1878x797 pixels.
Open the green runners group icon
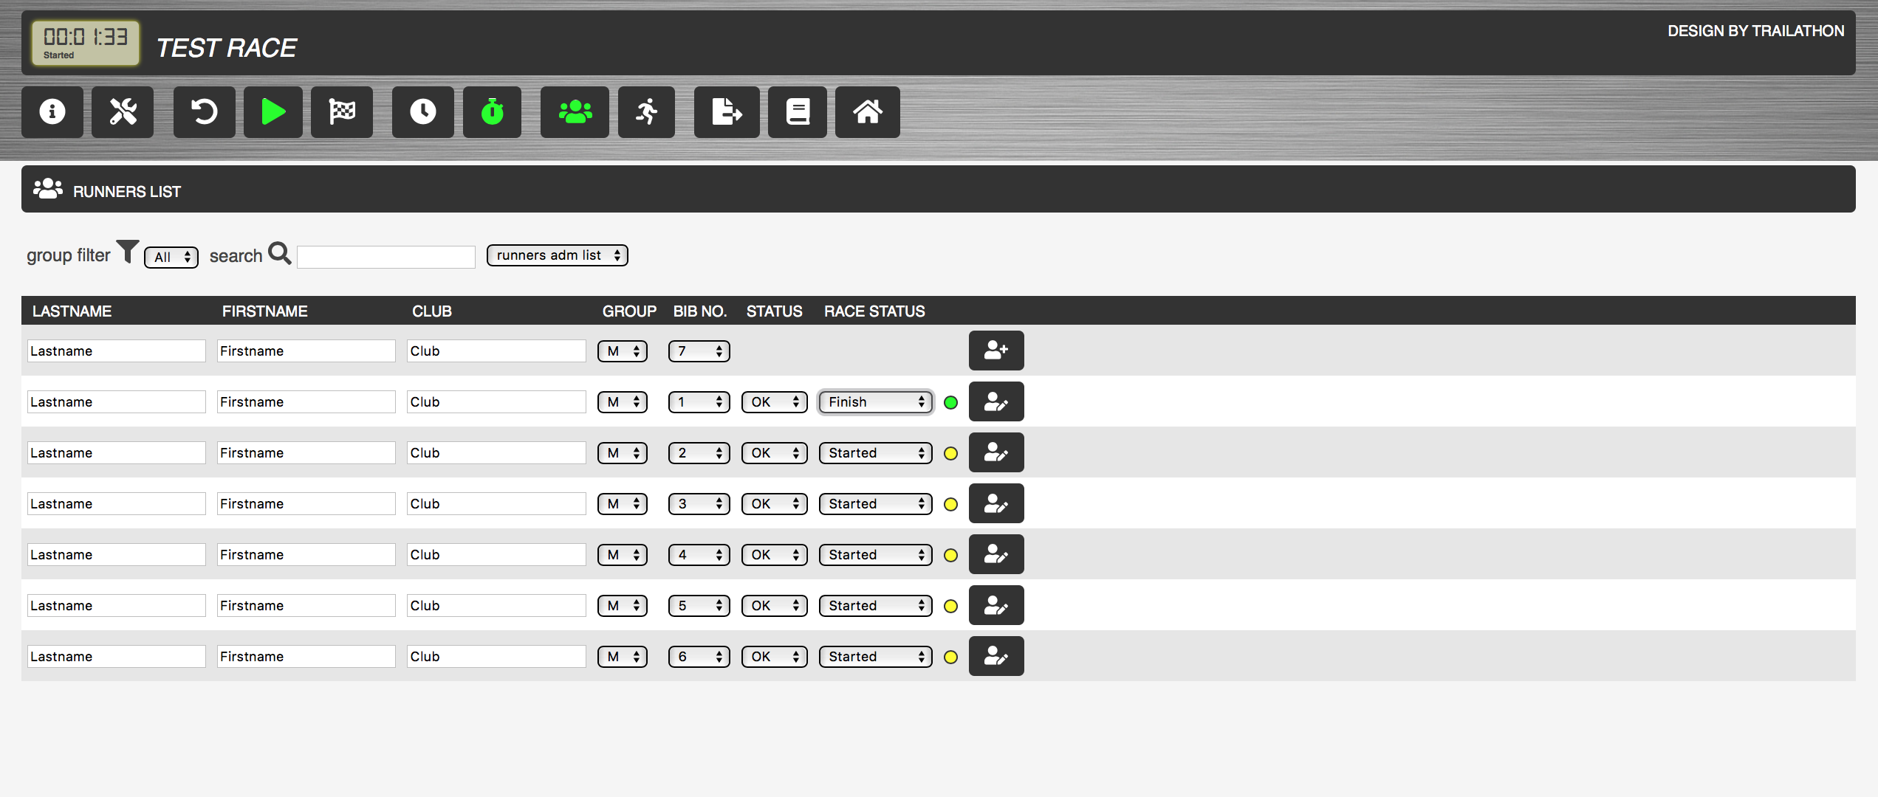575,112
